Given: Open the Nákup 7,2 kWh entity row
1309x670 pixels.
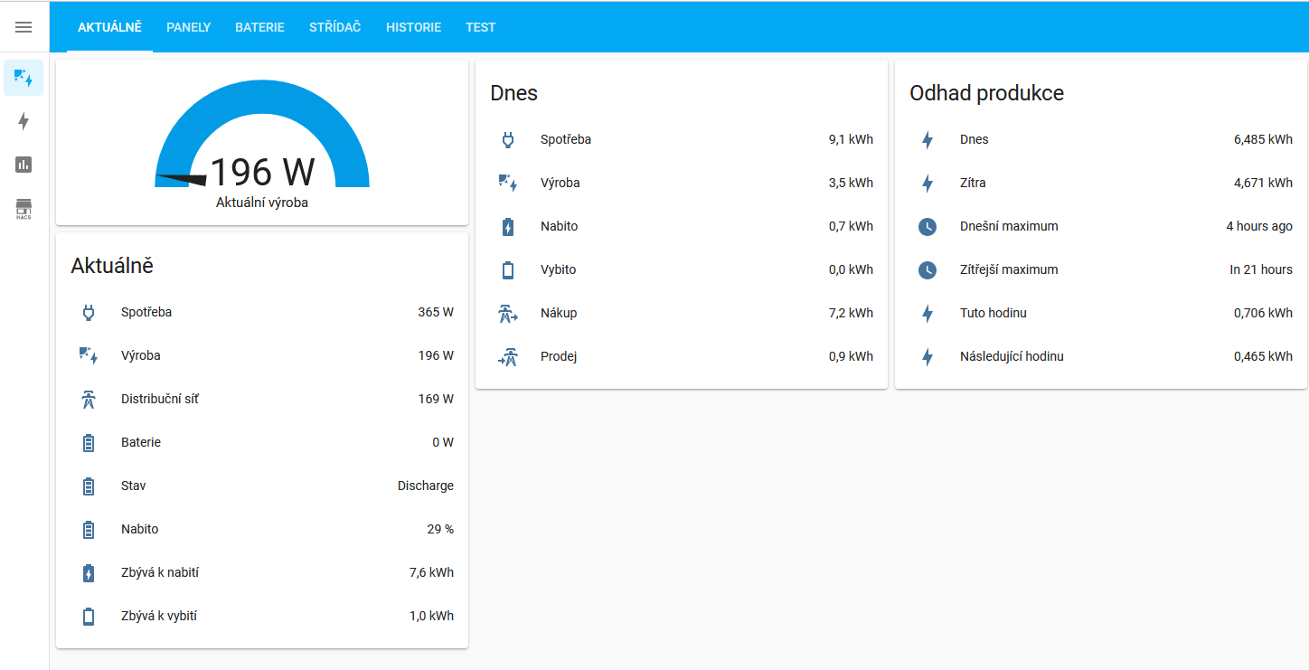Looking at the screenshot, I should (682, 313).
